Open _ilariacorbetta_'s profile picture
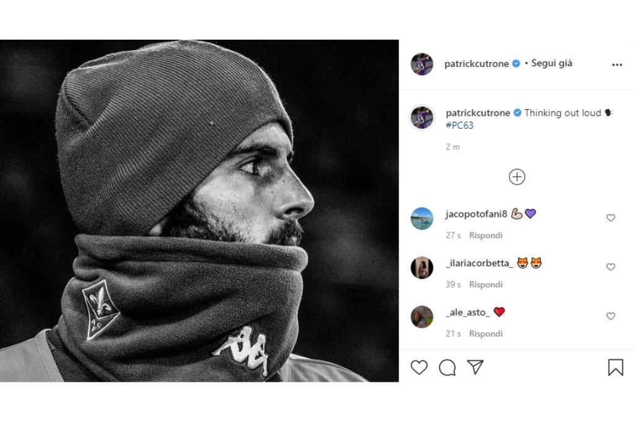This screenshot has height=422, width=634. tap(422, 268)
